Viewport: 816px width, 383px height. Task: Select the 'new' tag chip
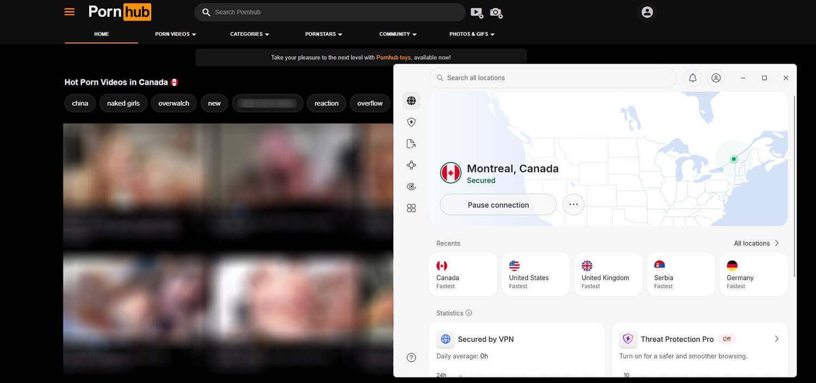[x=214, y=103]
